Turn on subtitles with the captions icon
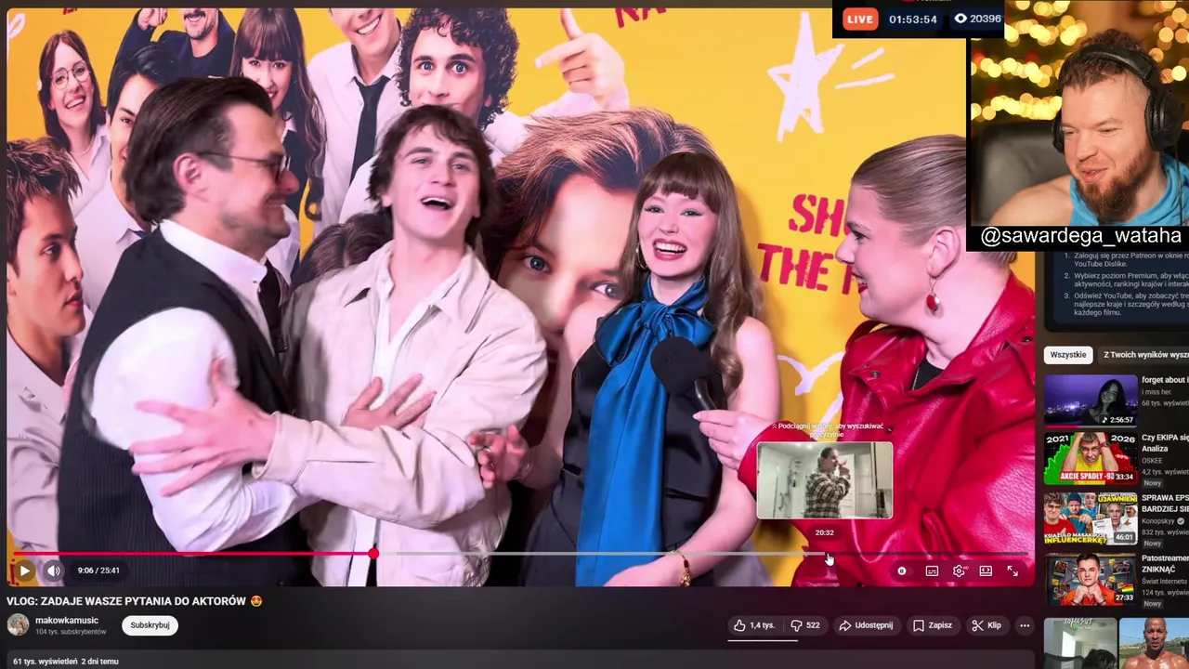 point(932,571)
